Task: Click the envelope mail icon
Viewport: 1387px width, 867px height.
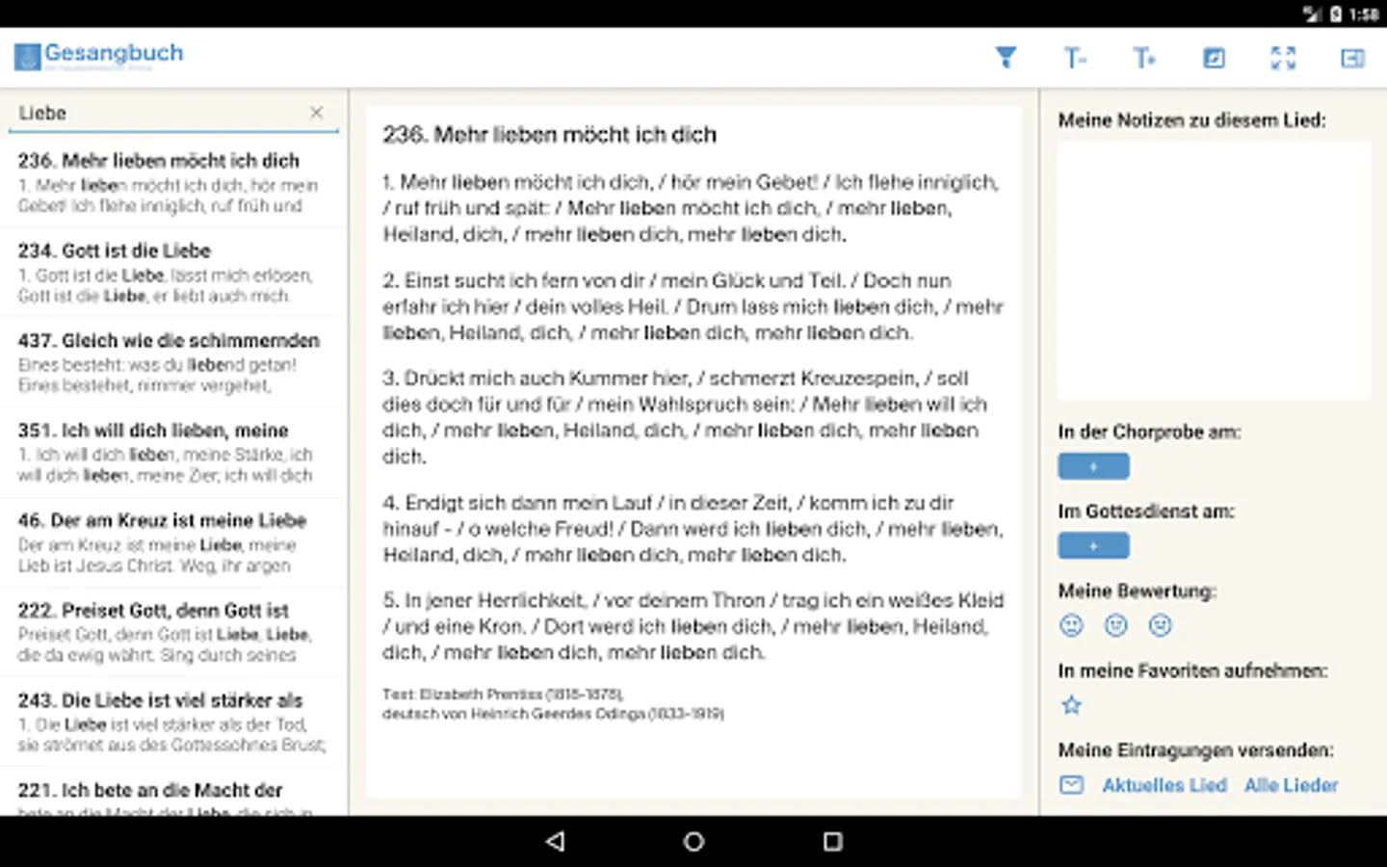Action: click(1071, 785)
